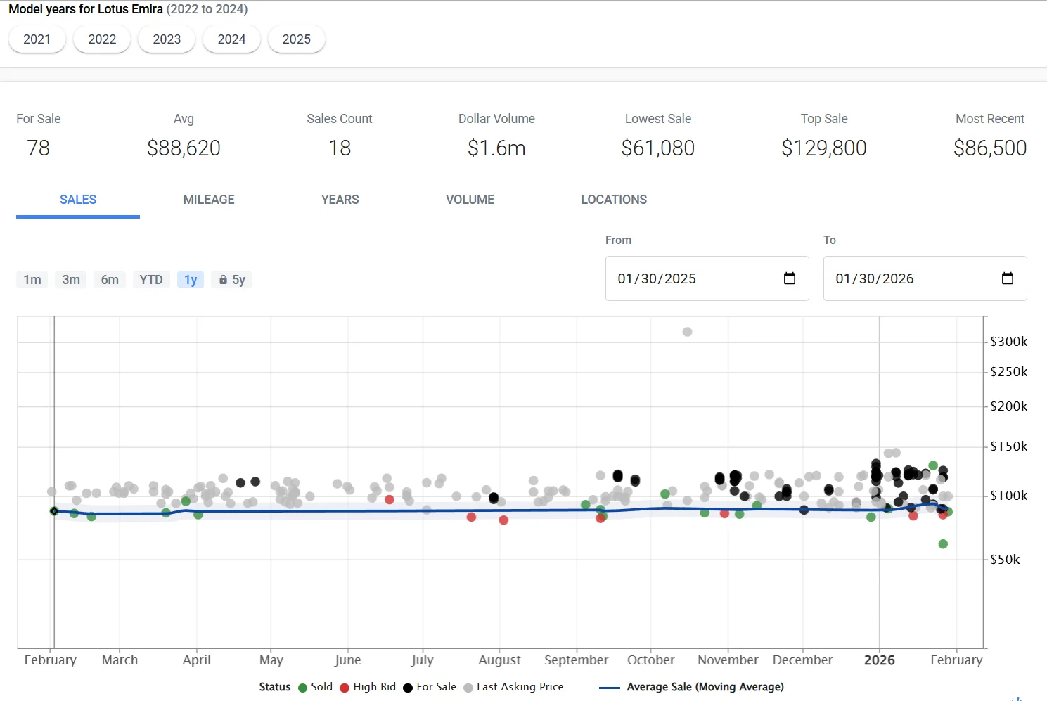Viewport: 1047px width, 701px height.
Task: Open the MILEAGE tab
Action: tap(209, 200)
